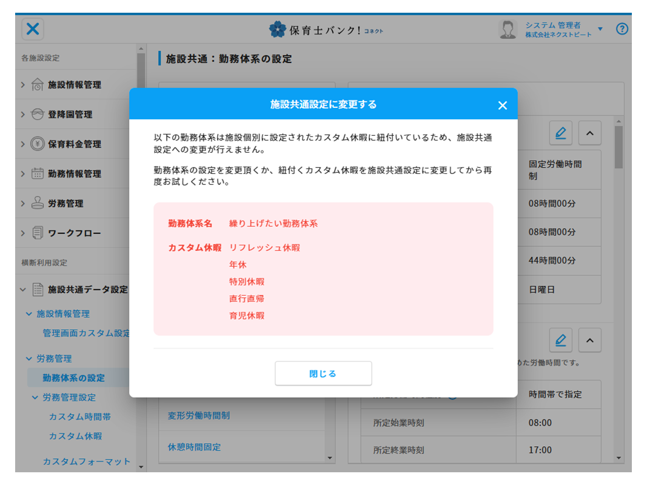Open 管理画面カスタム設定 in the sidebar

86,333
